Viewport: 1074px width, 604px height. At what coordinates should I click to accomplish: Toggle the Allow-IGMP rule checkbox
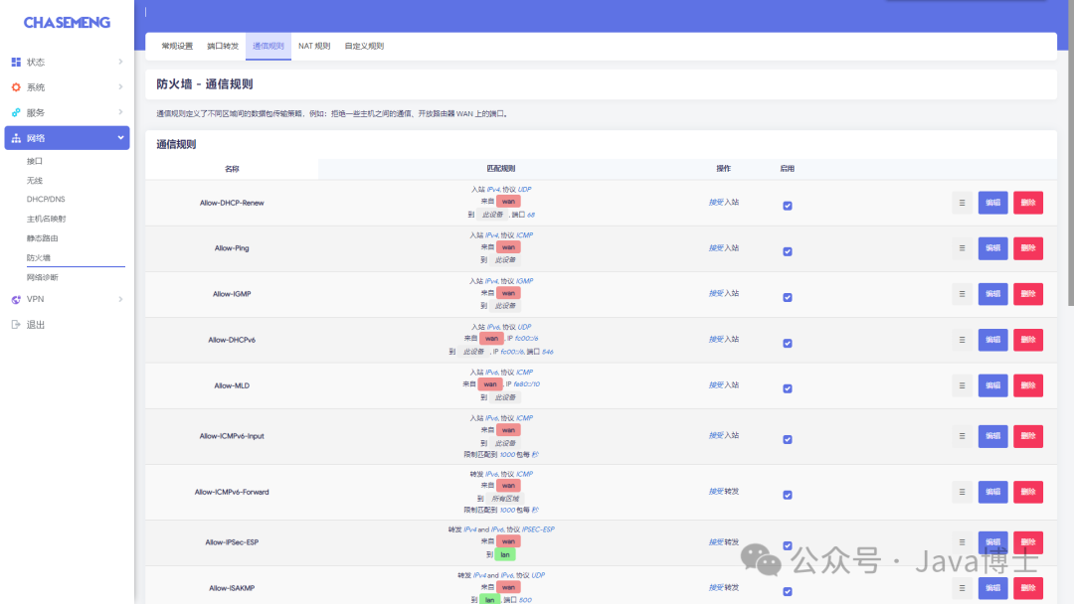coord(788,294)
